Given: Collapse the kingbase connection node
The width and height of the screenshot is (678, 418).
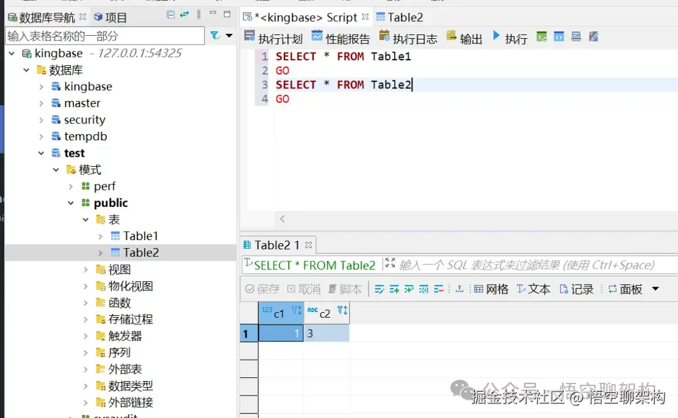Looking at the screenshot, I should [12, 53].
